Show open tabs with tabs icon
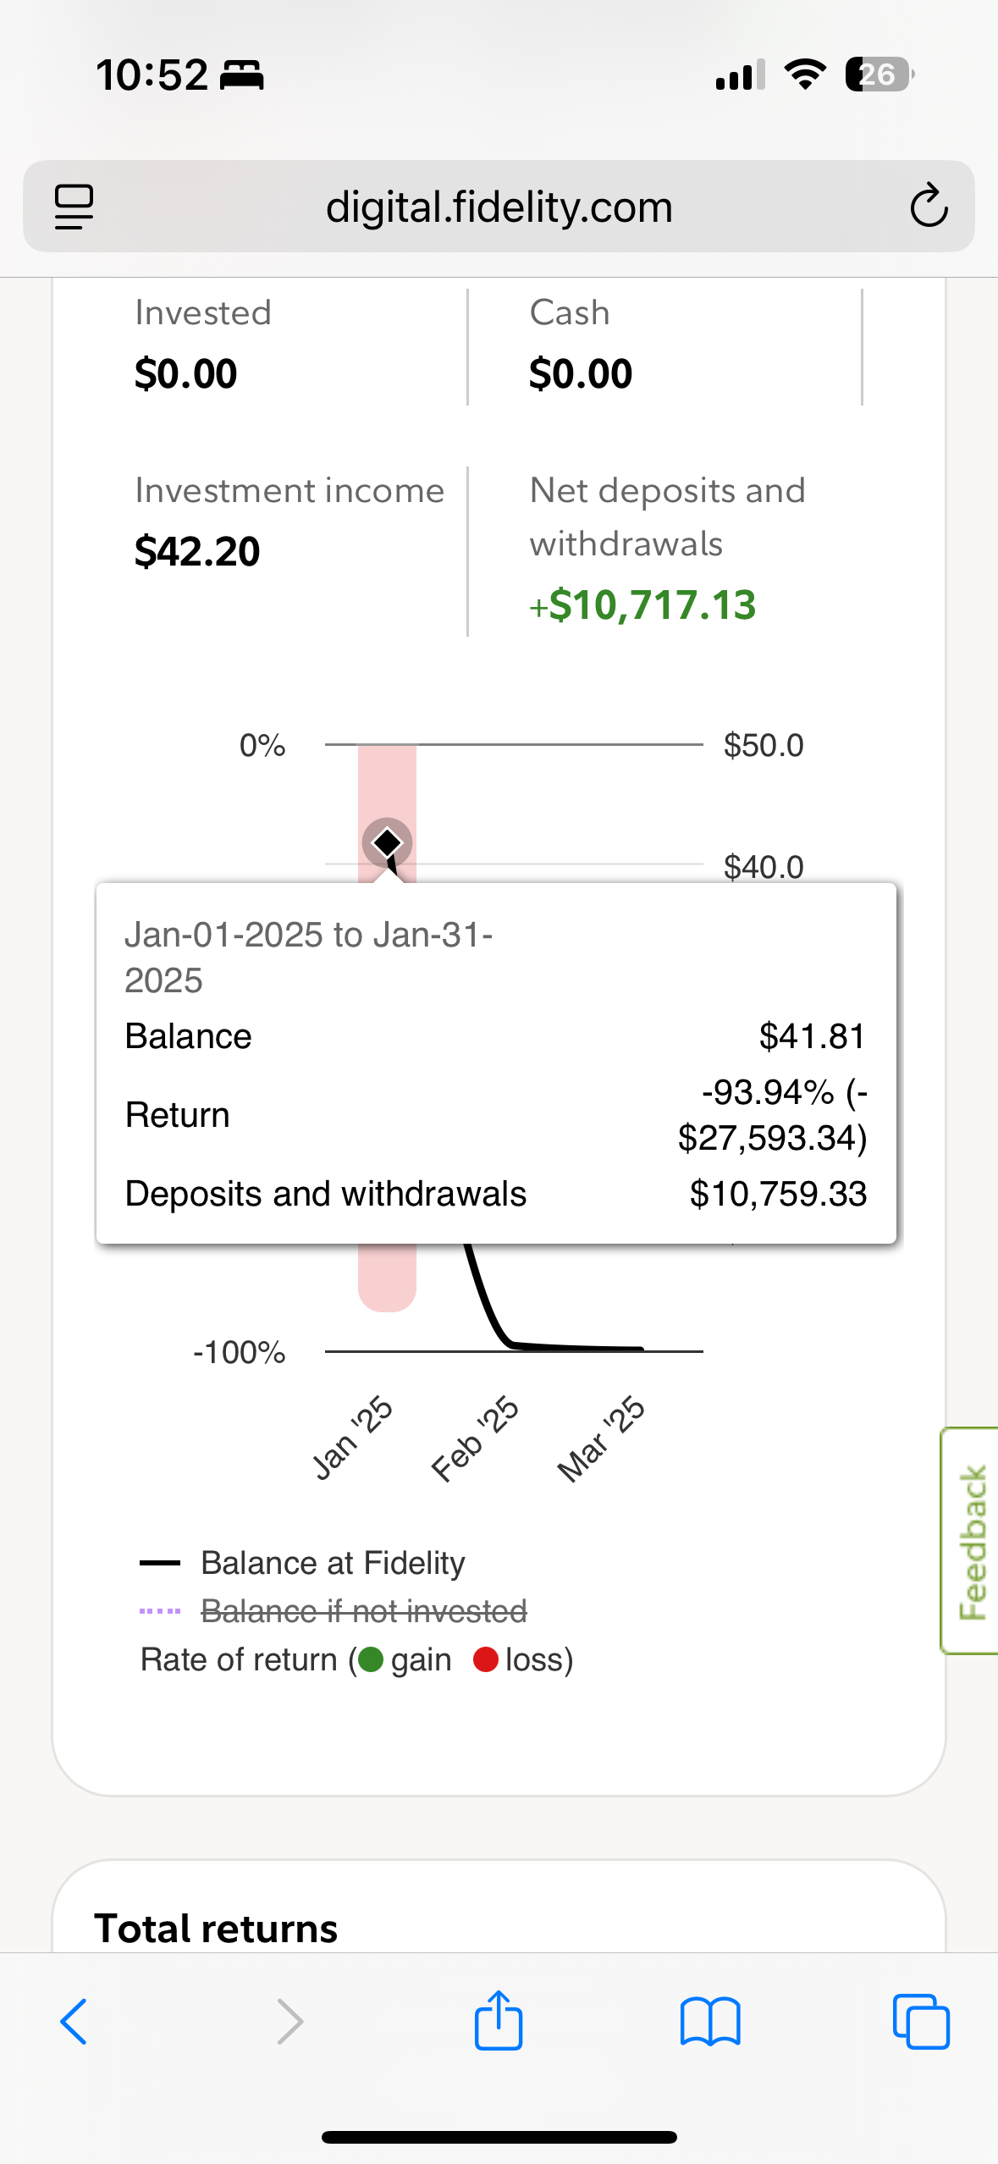The image size is (998, 2164). [921, 2022]
